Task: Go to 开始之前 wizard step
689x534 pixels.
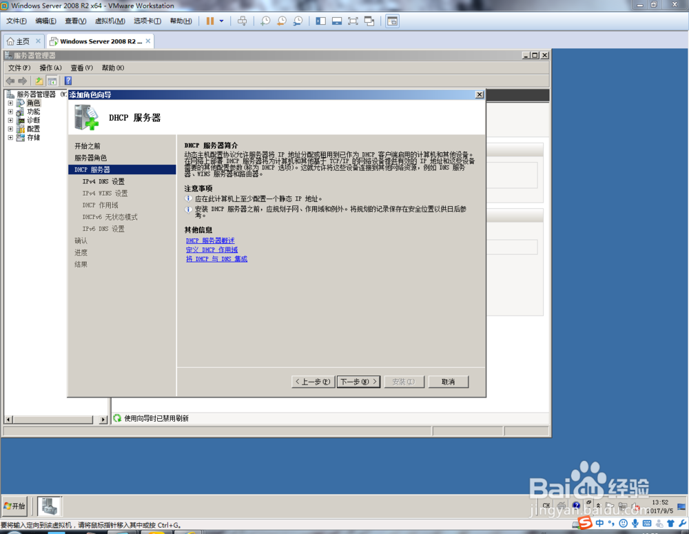Action: 88,146
